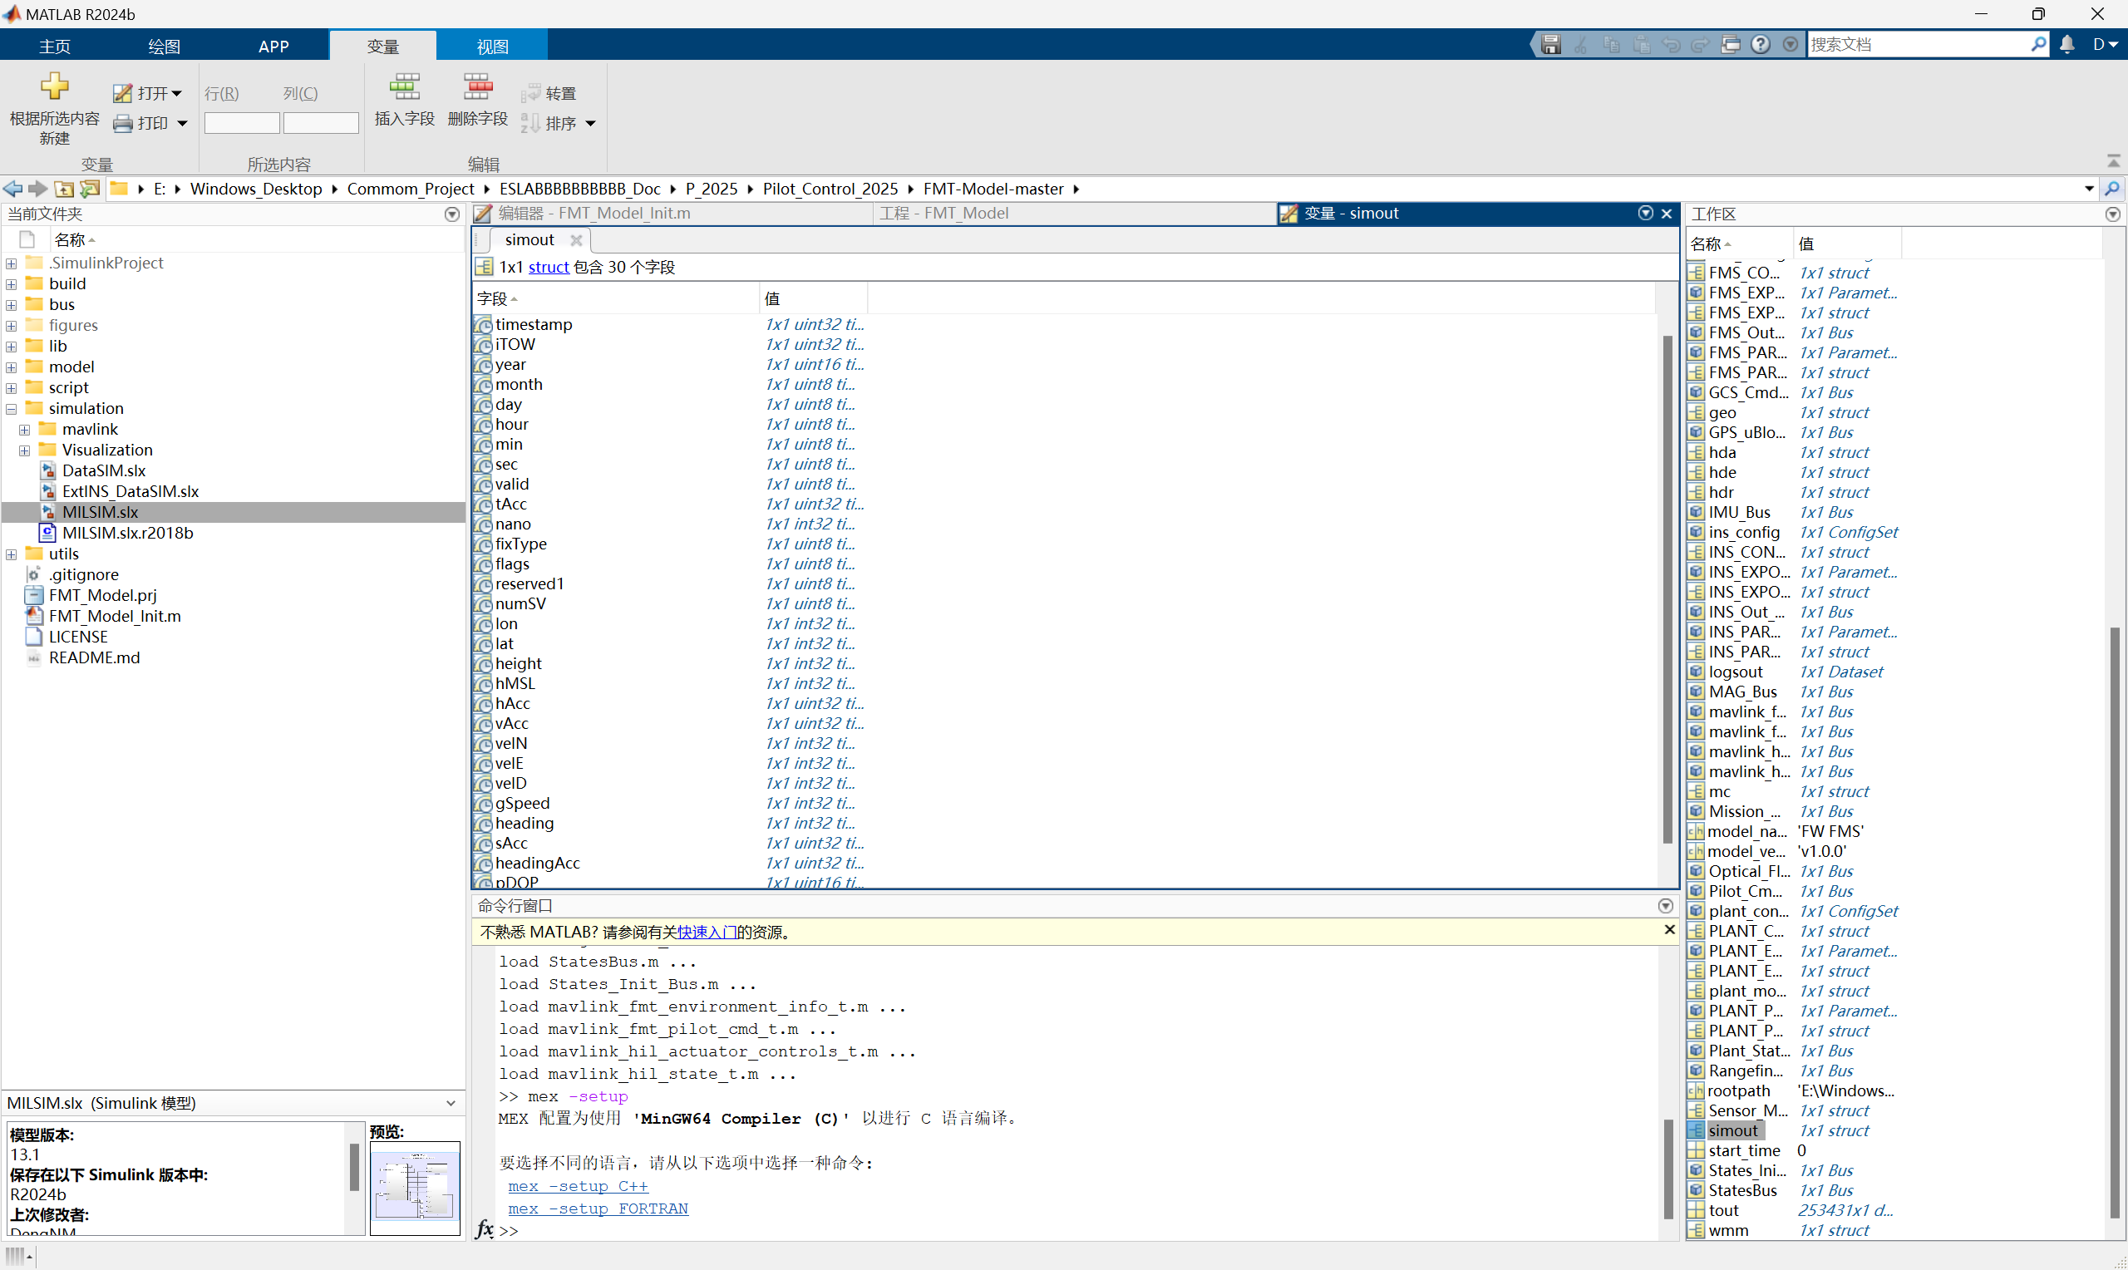This screenshot has width=2128, height=1270.
Task: Open Current Folder panel actions menu
Action: click(453, 214)
